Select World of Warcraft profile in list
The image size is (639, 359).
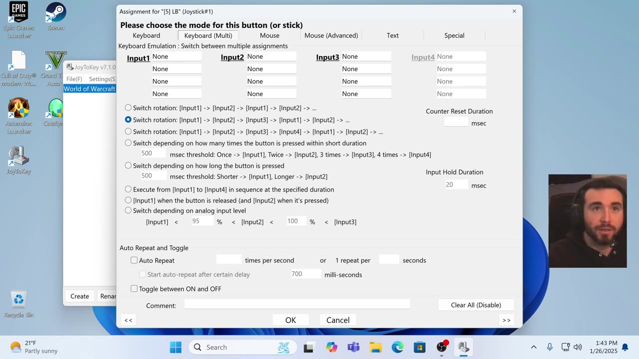pos(89,89)
